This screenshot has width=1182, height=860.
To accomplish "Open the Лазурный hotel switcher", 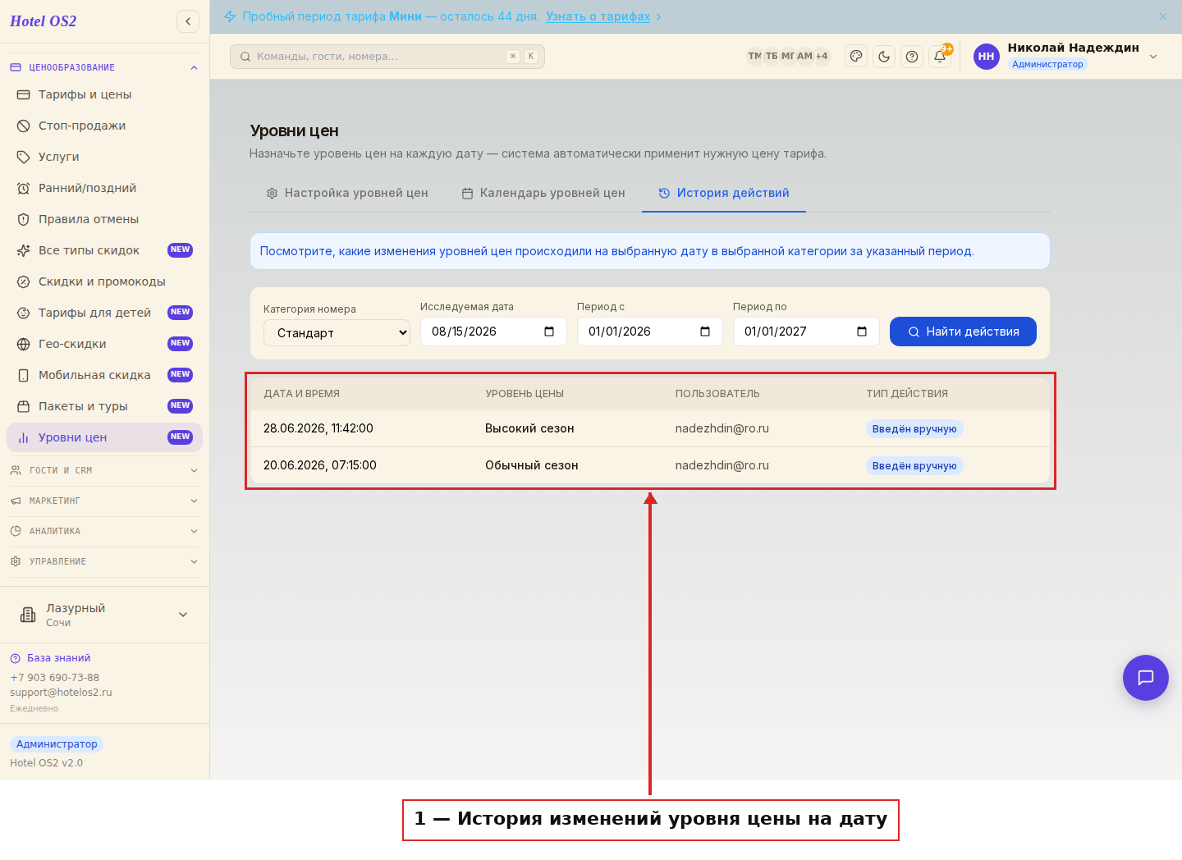I will click(104, 615).
